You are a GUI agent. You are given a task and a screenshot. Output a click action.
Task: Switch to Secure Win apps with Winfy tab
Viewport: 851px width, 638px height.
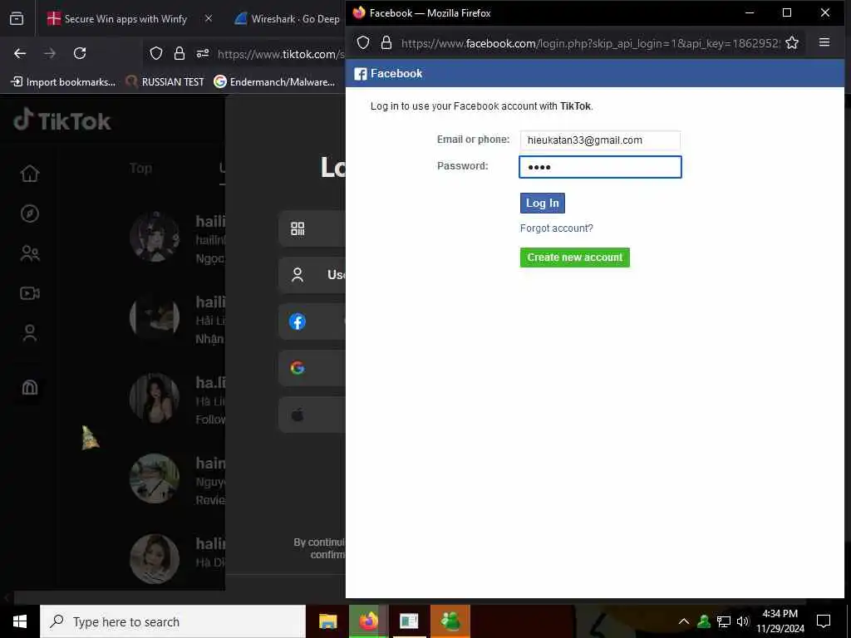tap(125, 18)
